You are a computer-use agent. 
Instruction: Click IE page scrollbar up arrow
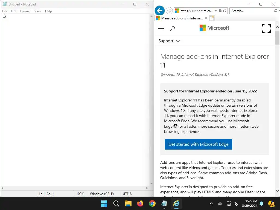point(277,27)
